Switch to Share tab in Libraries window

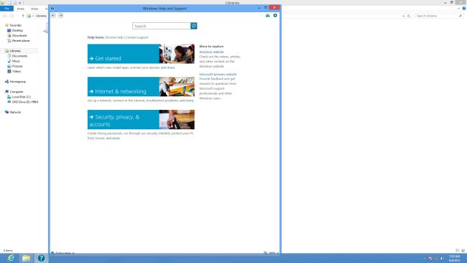click(34, 9)
